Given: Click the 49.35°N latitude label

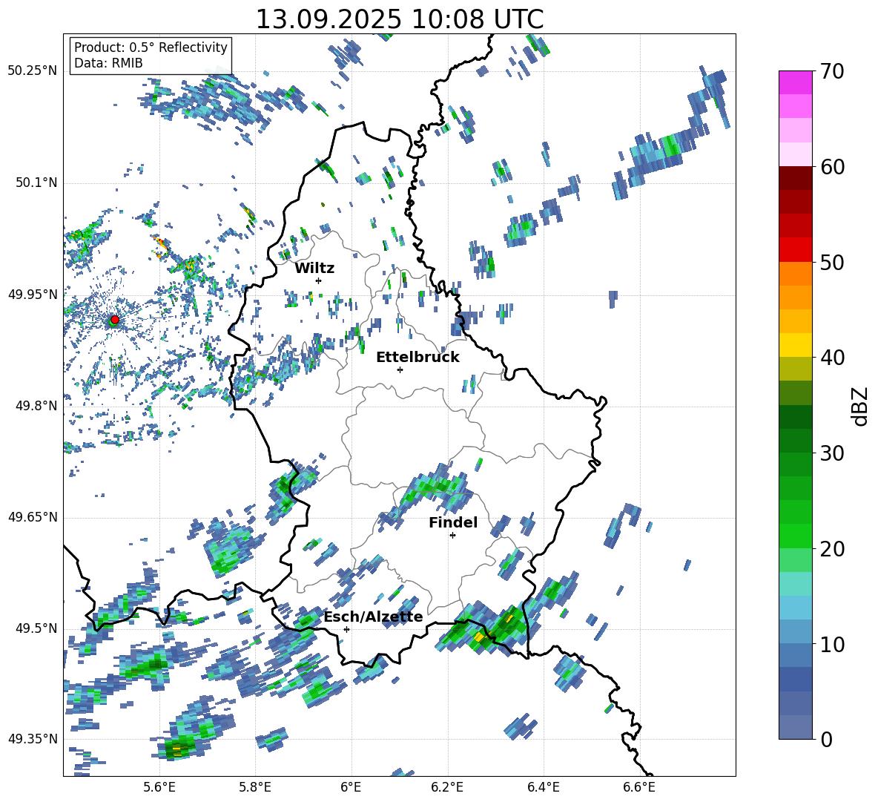Looking at the screenshot, I should click(33, 739).
